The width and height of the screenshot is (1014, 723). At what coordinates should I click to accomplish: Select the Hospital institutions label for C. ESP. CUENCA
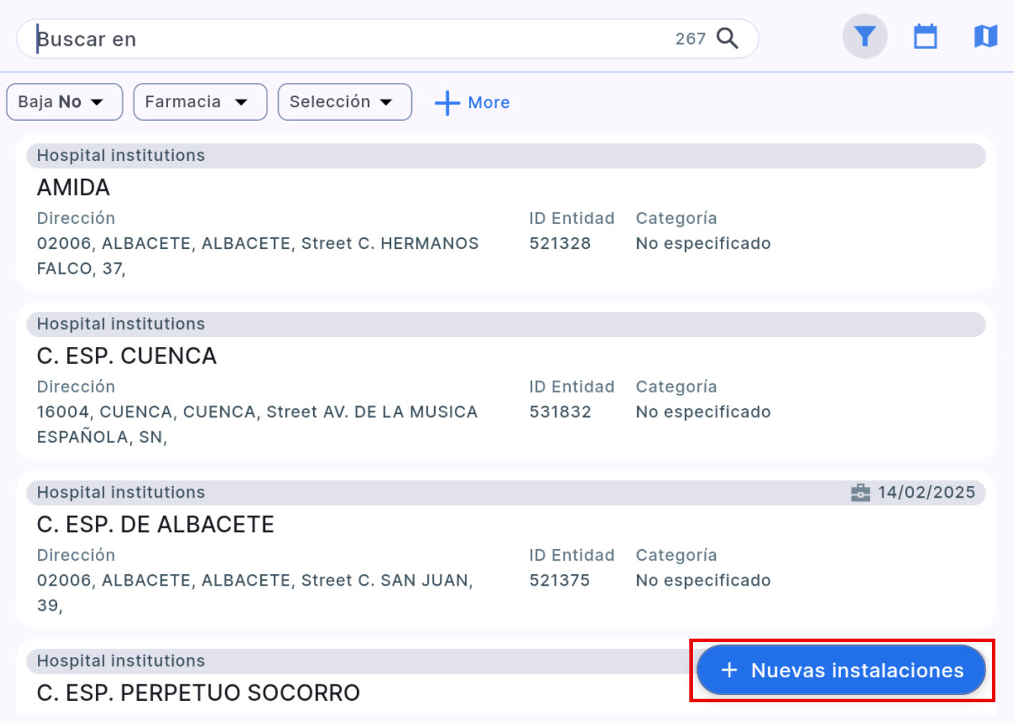[120, 323]
